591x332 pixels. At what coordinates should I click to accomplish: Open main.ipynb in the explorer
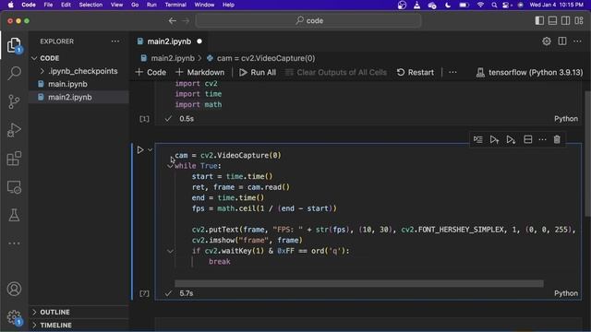pyautogui.click(x=79, y=84)
